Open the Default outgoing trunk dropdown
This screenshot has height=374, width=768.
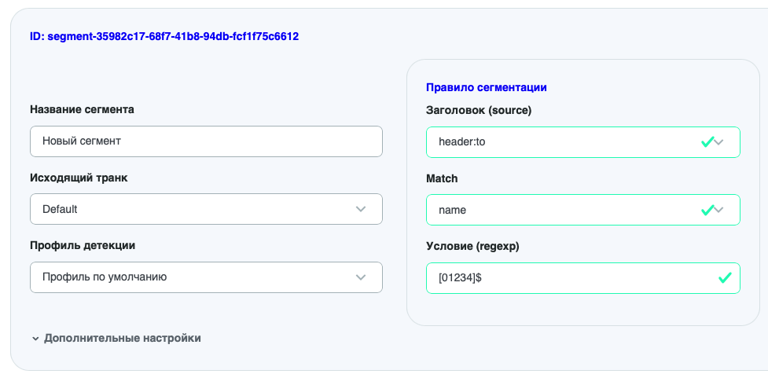(x=206, y=209)
